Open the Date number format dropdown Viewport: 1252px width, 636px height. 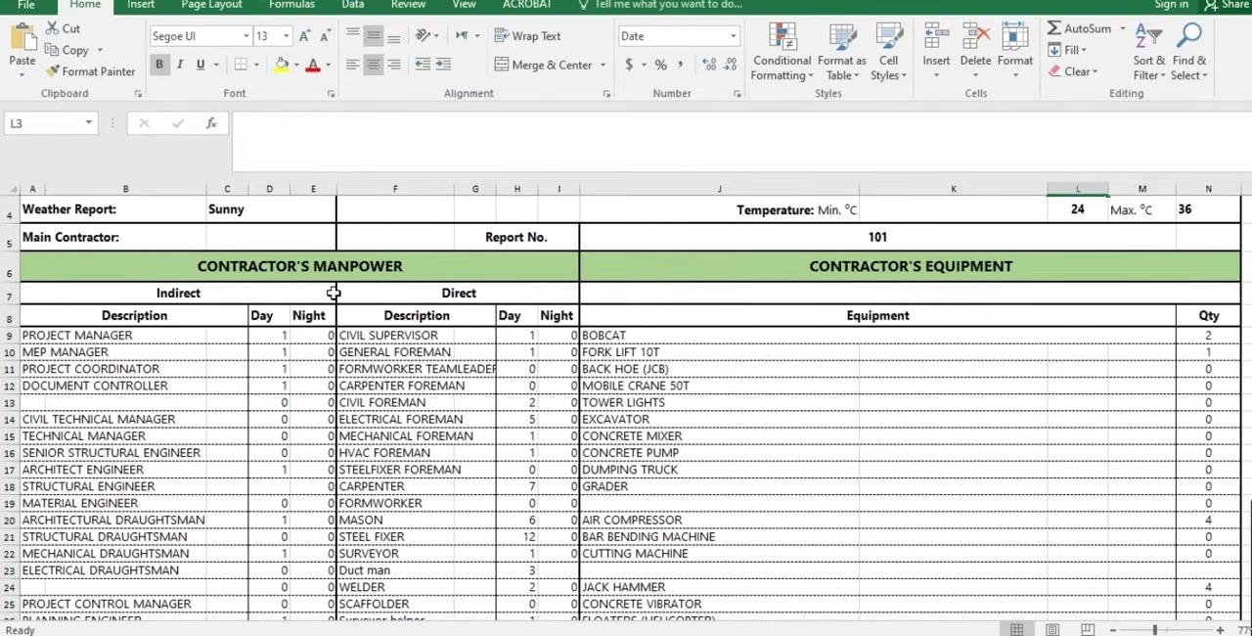733,36
